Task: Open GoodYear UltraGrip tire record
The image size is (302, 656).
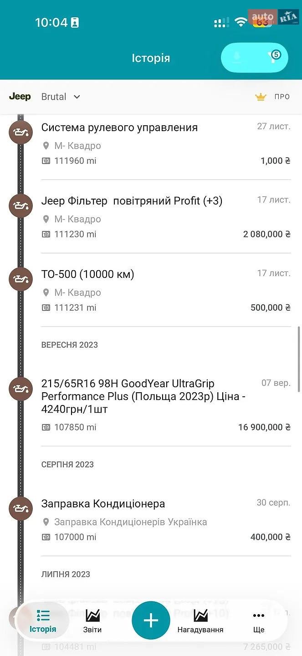Action: 166,405
